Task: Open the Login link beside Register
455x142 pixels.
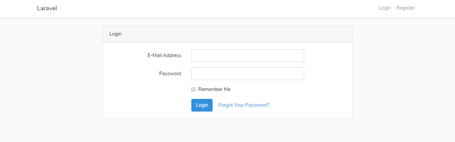Action: click(385, 8)
